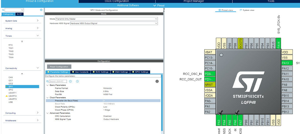Click the First Bit value MSB First
Image resolution: width=300 pixels, height=134 pixels.
(108, 94)
